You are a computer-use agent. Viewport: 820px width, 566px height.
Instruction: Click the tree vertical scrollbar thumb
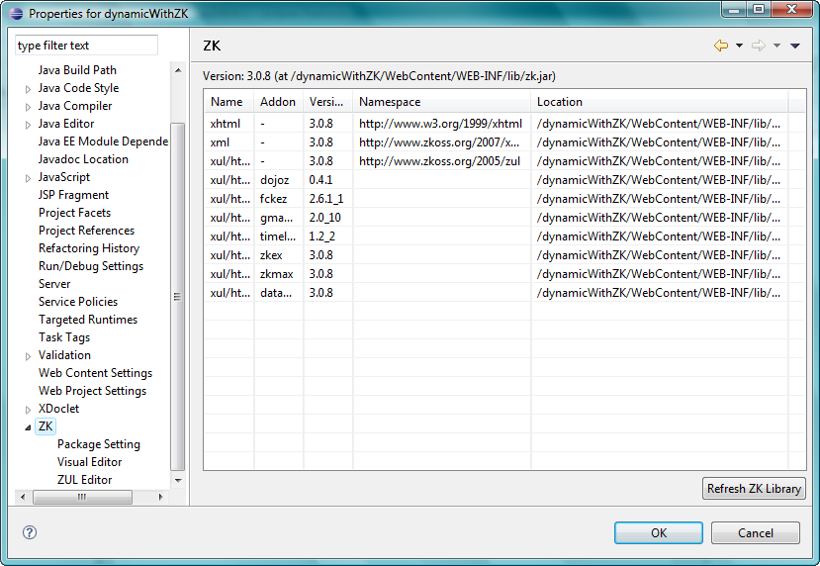tap(178, 297)
